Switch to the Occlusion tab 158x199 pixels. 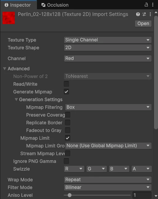pos(55,5)
